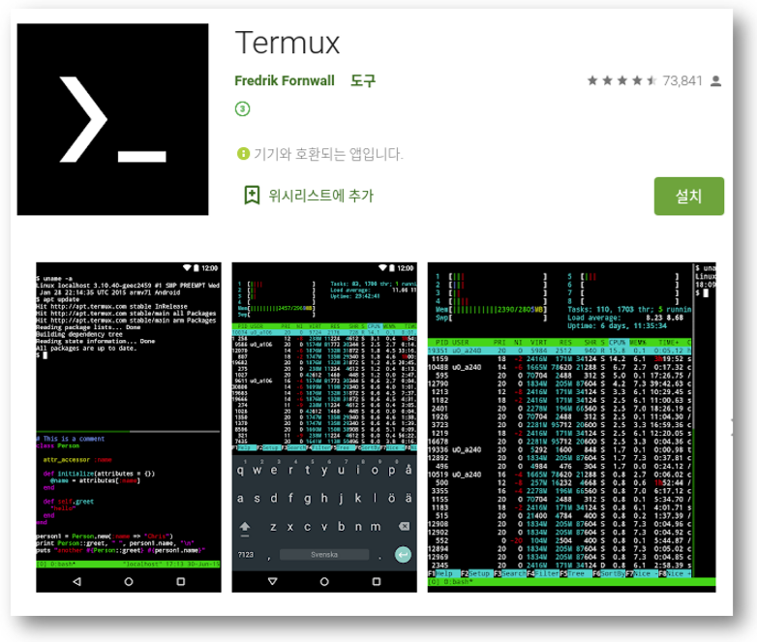Open first screenshot showing apt update
This screenshot has width=757, height=642.
tap(129, 428)
